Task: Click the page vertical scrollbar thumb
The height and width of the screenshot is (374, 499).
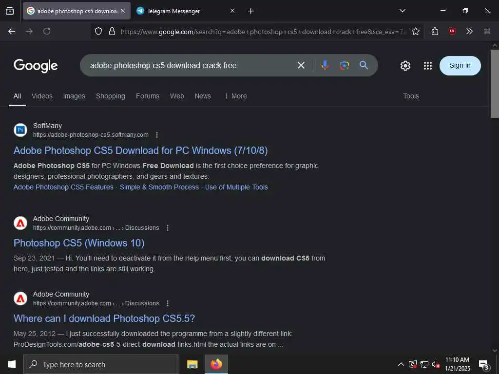Action: point(495,83)
